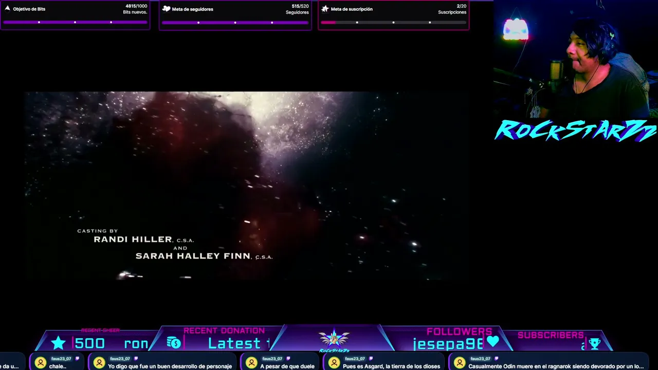Click the Objetivo de Bits progress bar
Viewport: 658px width, 370px height.
click(75, 22)
